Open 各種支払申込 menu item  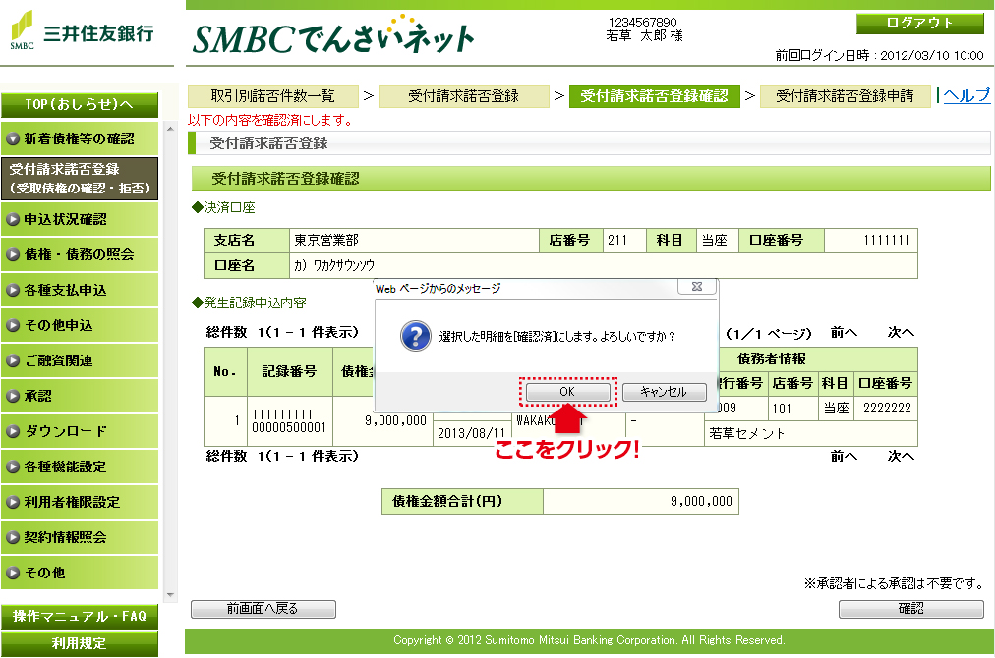80,291
